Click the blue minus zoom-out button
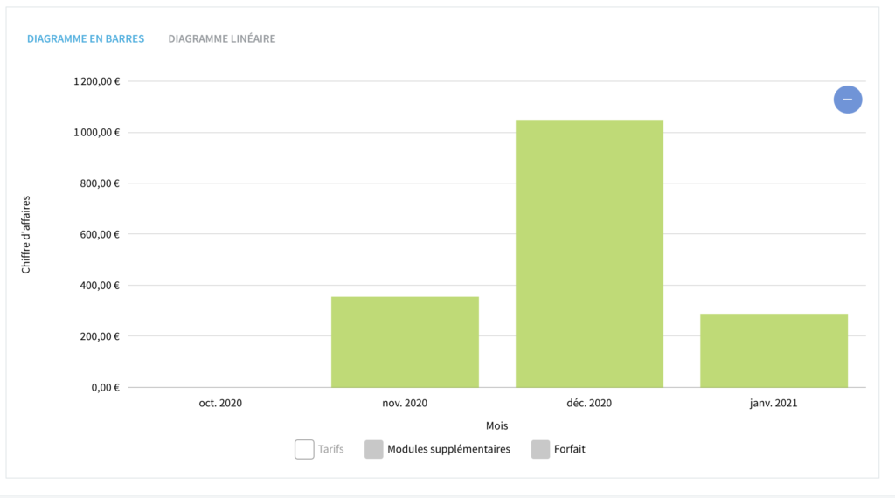 tap(848, 100)
